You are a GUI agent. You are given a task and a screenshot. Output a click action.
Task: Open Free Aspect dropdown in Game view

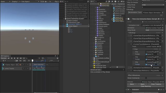pyautogui.click(x=30, y=2)
